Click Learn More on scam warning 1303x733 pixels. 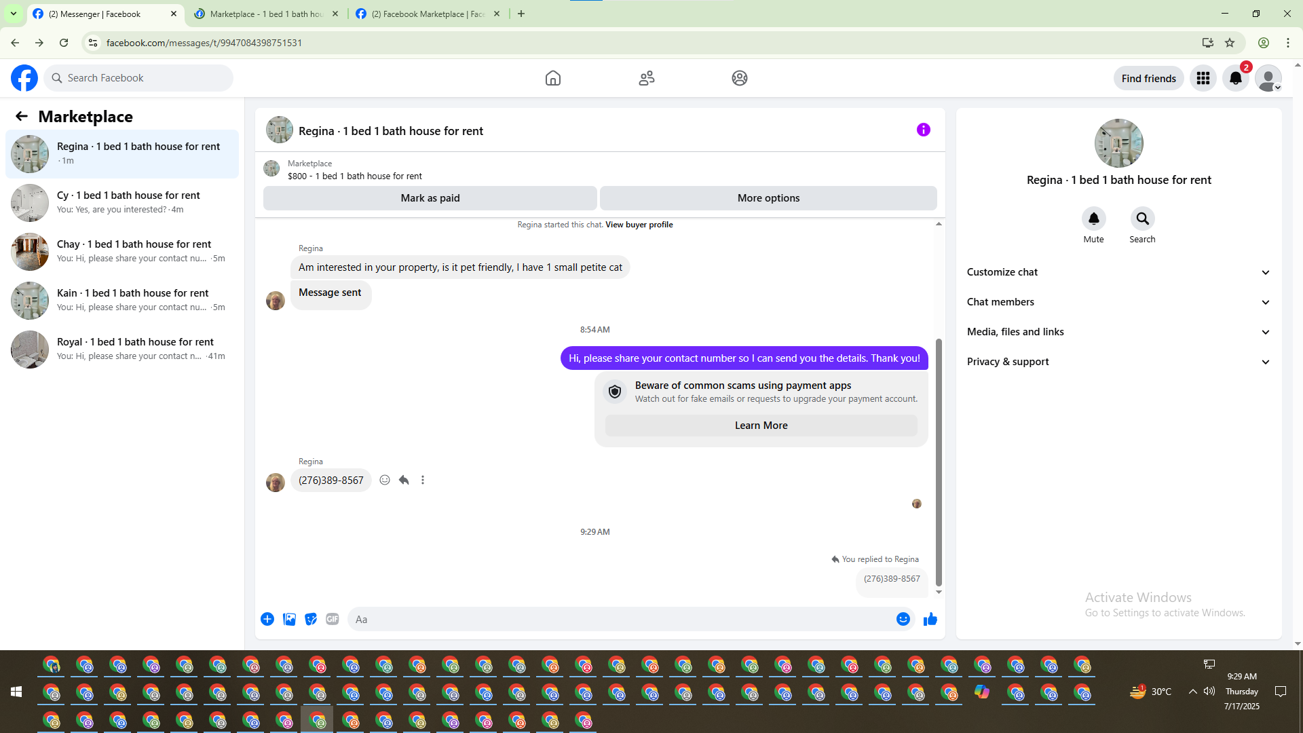[761, 426]
